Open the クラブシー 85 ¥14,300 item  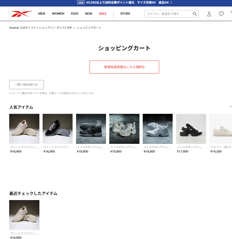click(x=220, y=129)
